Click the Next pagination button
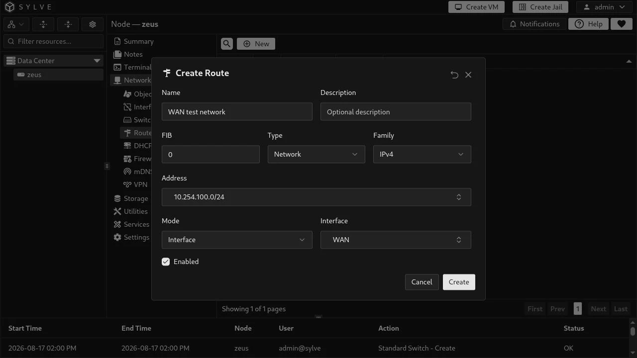Image resolution: width=637 pixels, height=358 pixels. (598, 309)
